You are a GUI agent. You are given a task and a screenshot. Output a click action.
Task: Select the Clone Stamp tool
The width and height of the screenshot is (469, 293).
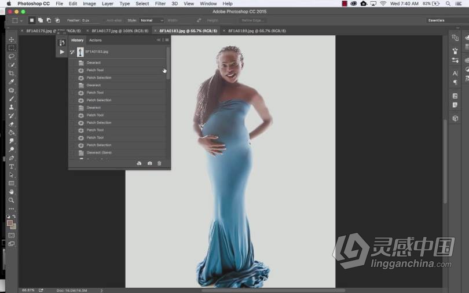(12, 107)
